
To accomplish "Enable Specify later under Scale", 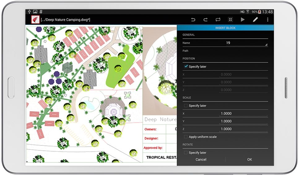I will pyautogui.click(x=186, y=106).
